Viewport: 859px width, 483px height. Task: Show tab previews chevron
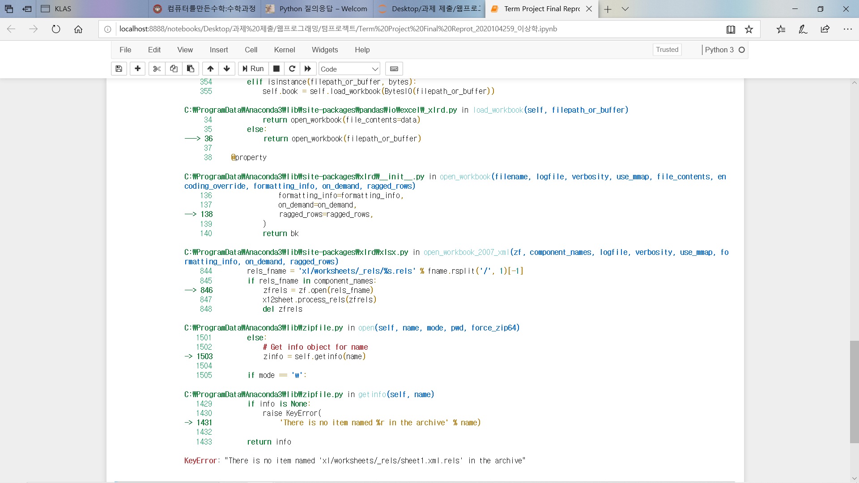[625, 9]
